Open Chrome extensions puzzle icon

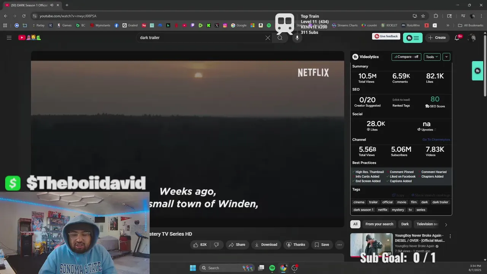coord(436,16)
